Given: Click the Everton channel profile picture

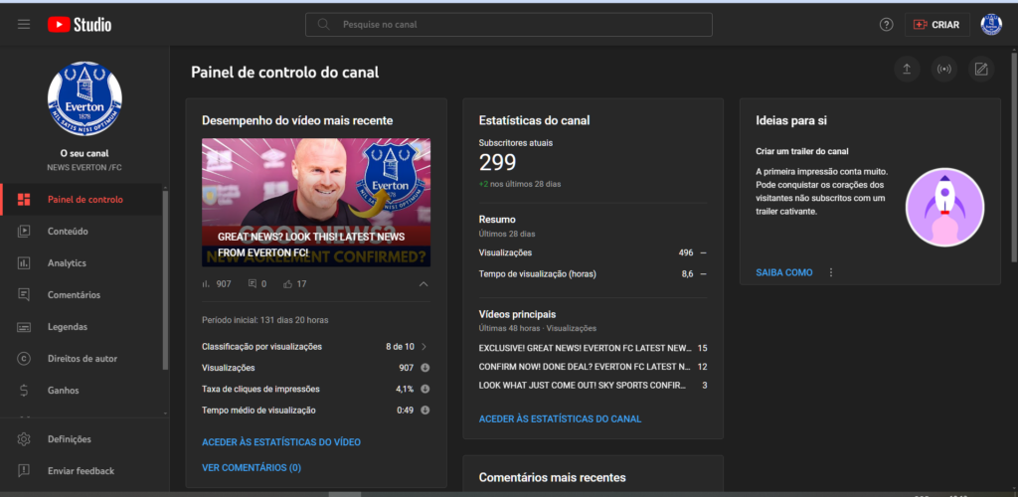Looking at the screenshot, I should [85, 99].
